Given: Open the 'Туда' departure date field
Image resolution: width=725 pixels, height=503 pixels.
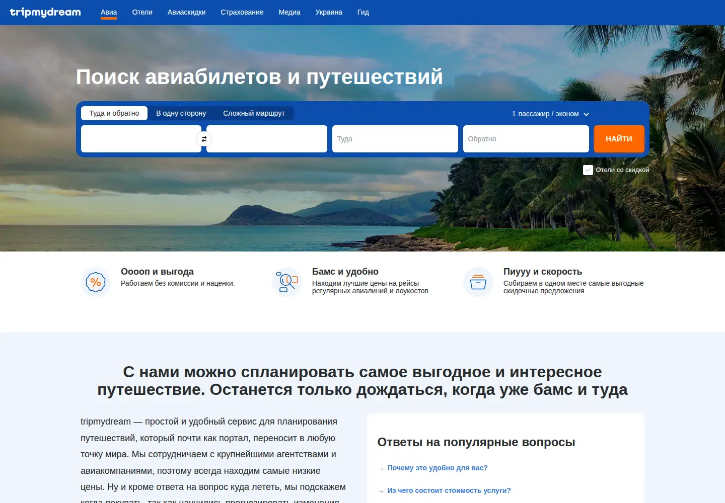Looking at the screenshot, I should pyautogui.click(x=395, y=139).
